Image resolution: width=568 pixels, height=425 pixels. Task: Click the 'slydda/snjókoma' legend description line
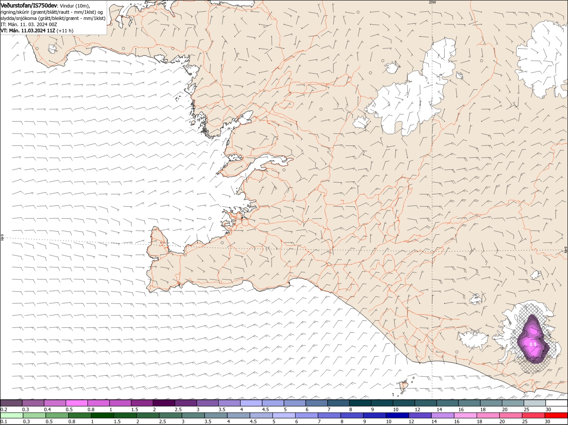click(53, 18)
